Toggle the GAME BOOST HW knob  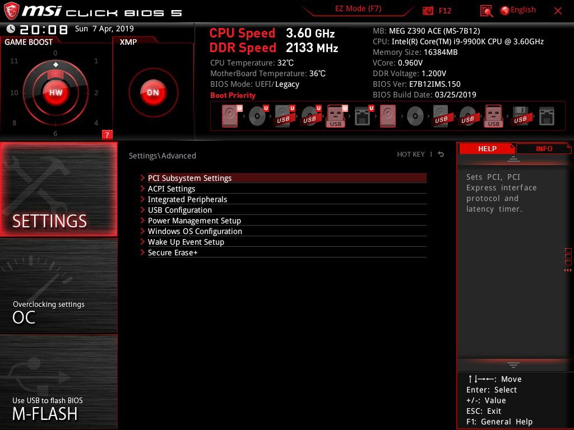pyautogui.click(x=55, y=92)
